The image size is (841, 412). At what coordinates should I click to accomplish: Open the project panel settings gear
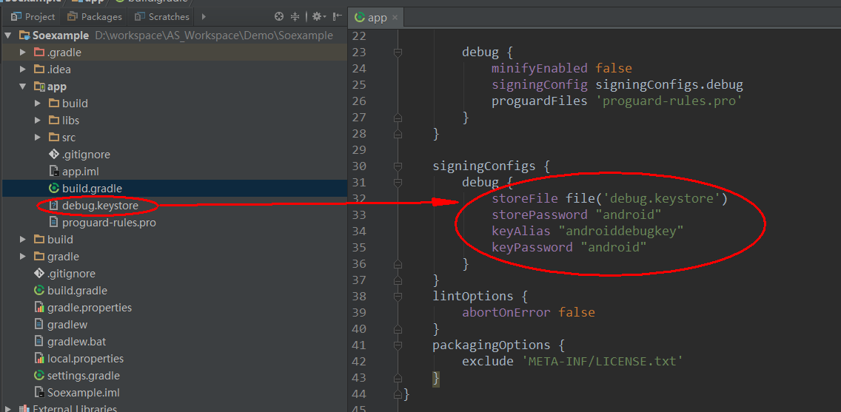click(318, 16)
